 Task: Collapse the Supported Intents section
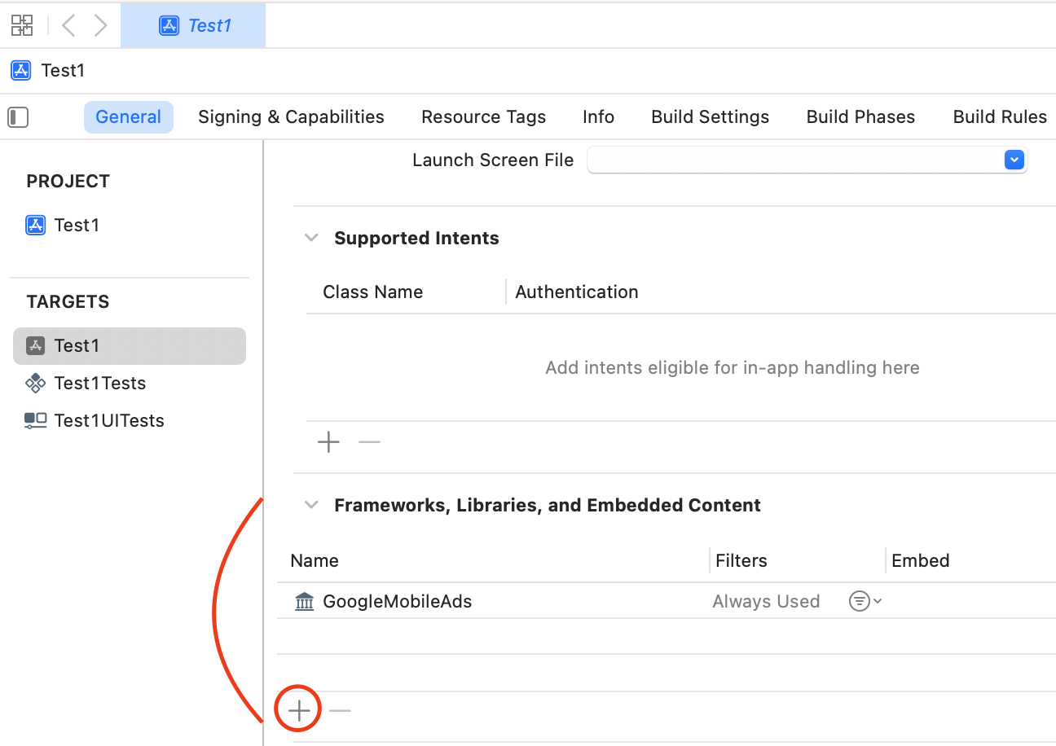310,239
